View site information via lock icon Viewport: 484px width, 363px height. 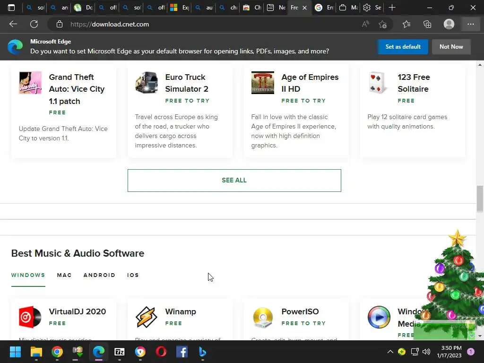click(x=60, y=24)
